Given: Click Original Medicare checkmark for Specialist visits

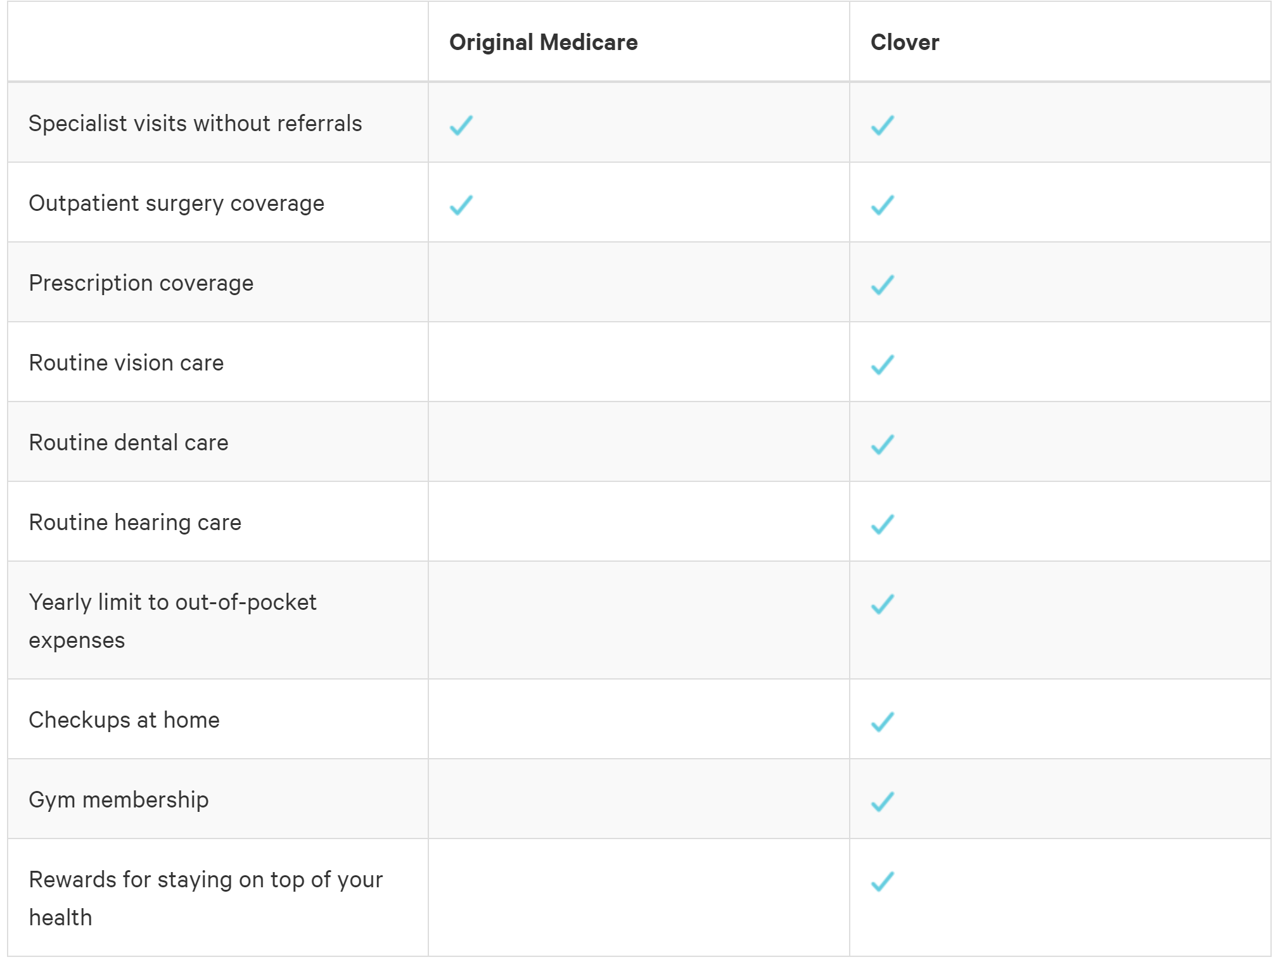Looking at the screenshot, I should point(461,125).
